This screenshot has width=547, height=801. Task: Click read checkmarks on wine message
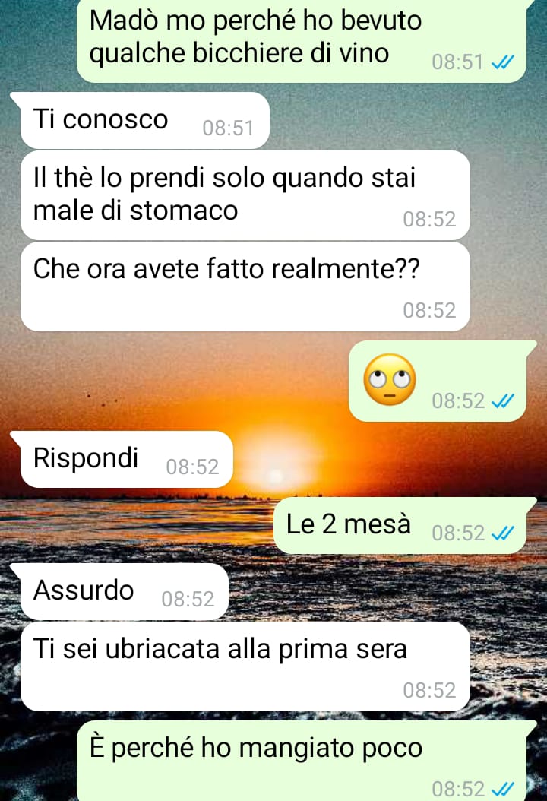(x=502, y=63)
